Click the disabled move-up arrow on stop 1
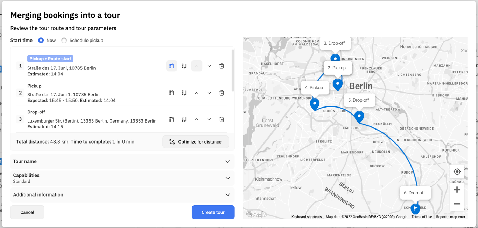Screen dimensions: 478x228 [197, 66]
